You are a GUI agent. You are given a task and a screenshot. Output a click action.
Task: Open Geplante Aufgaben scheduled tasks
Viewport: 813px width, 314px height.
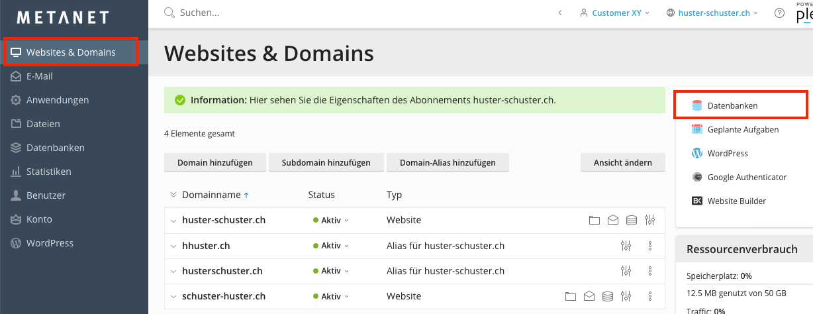(743, 129)
